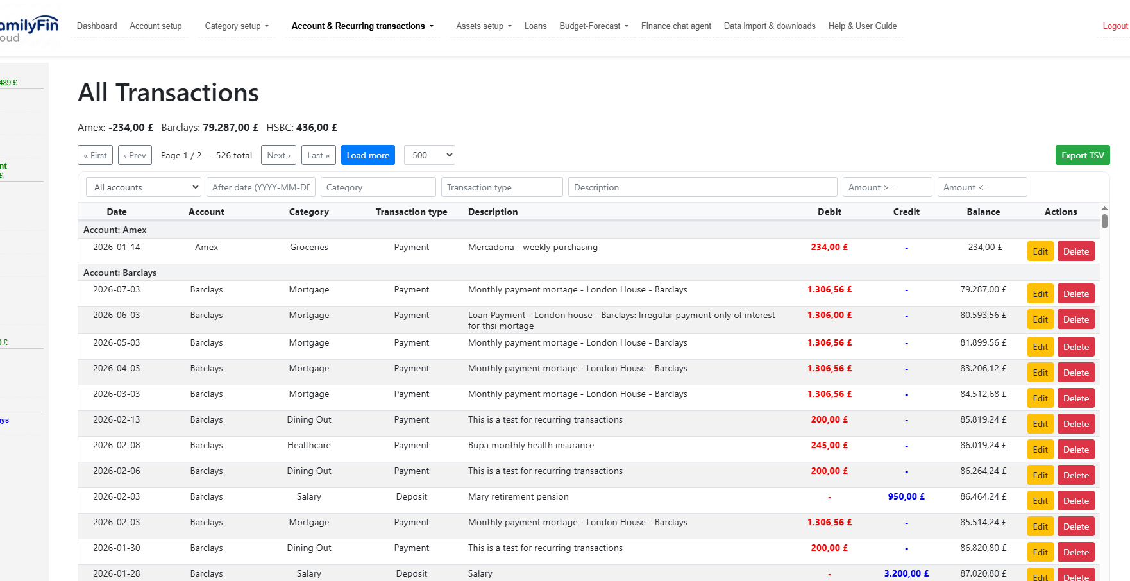Click the Export TSV button

[x=1083, y=155]
